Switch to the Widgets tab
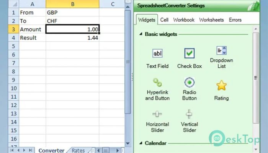Image resolution: width=268 pixels, height=153 pixels. point(147,20)
